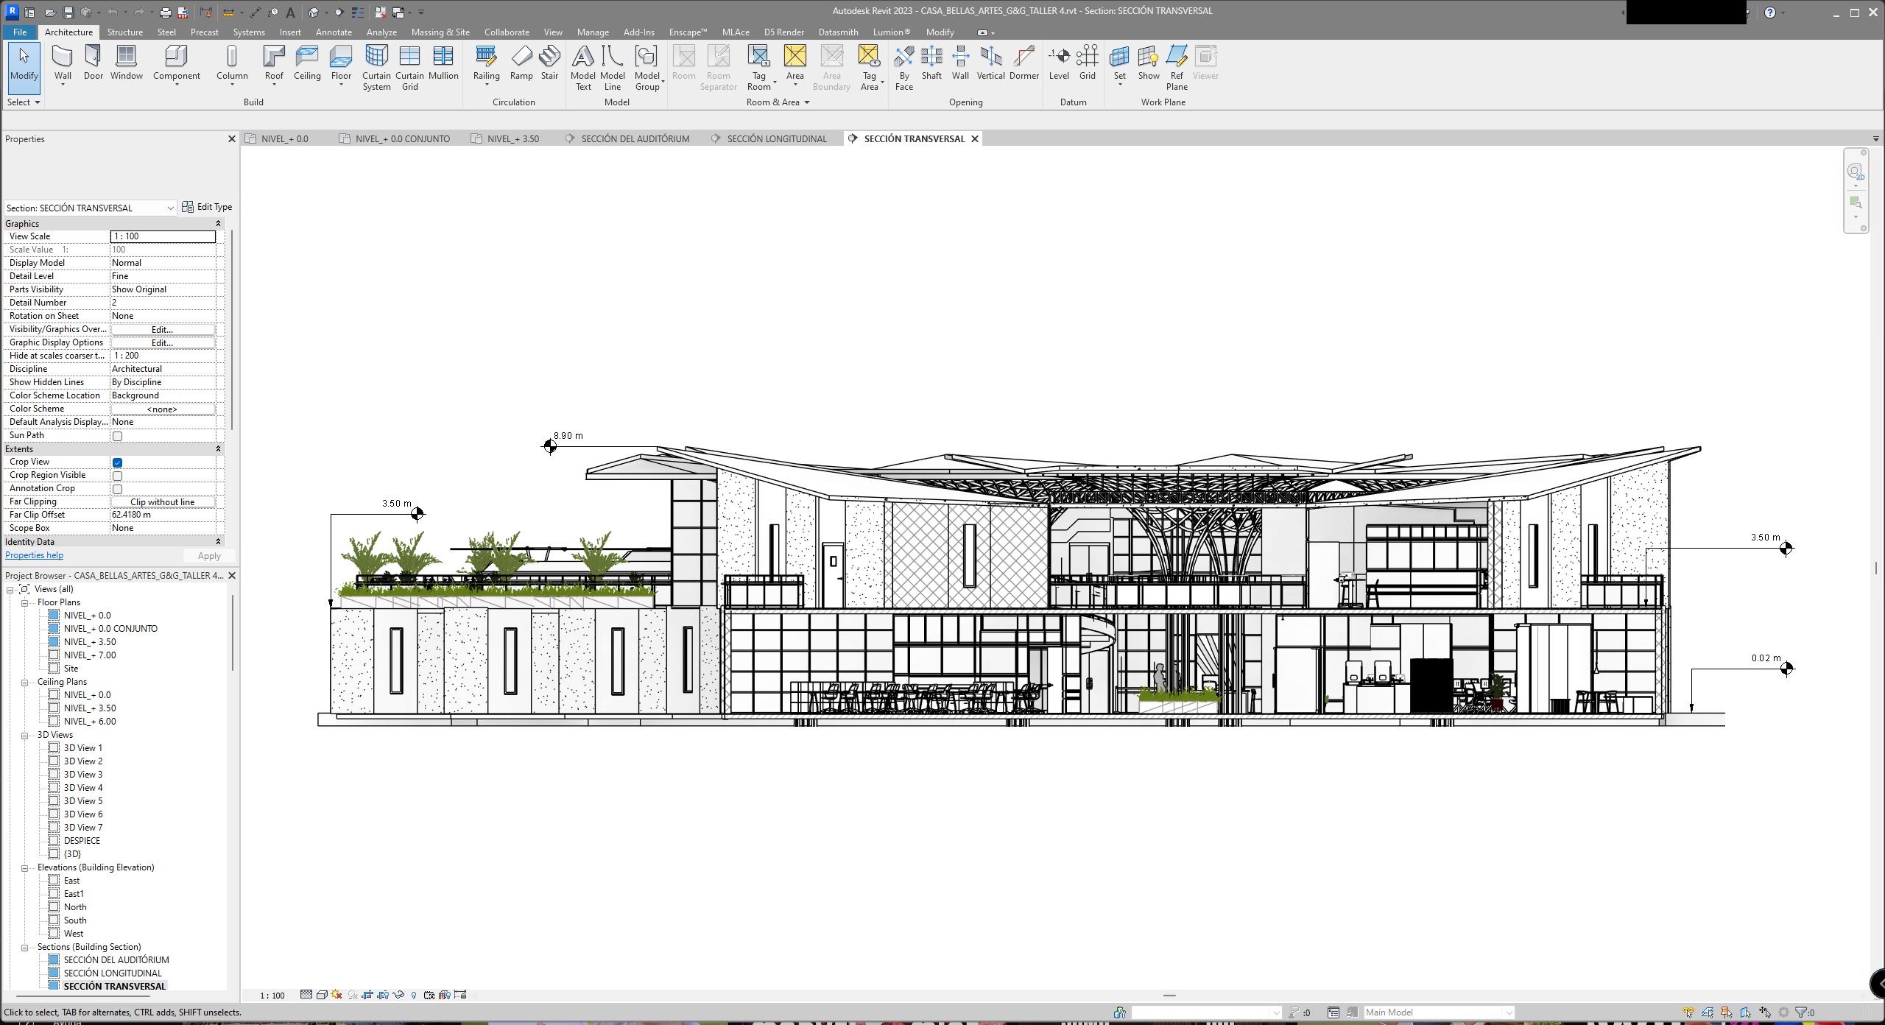Collapse the Elevations (Building Elevation) node
This screenshot has height=1025, width=1885.
tap(24, 867)
